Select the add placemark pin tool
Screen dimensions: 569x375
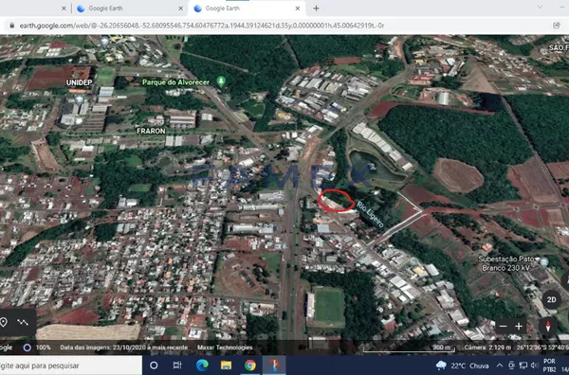pyautogui.click(x=4, y=322)
